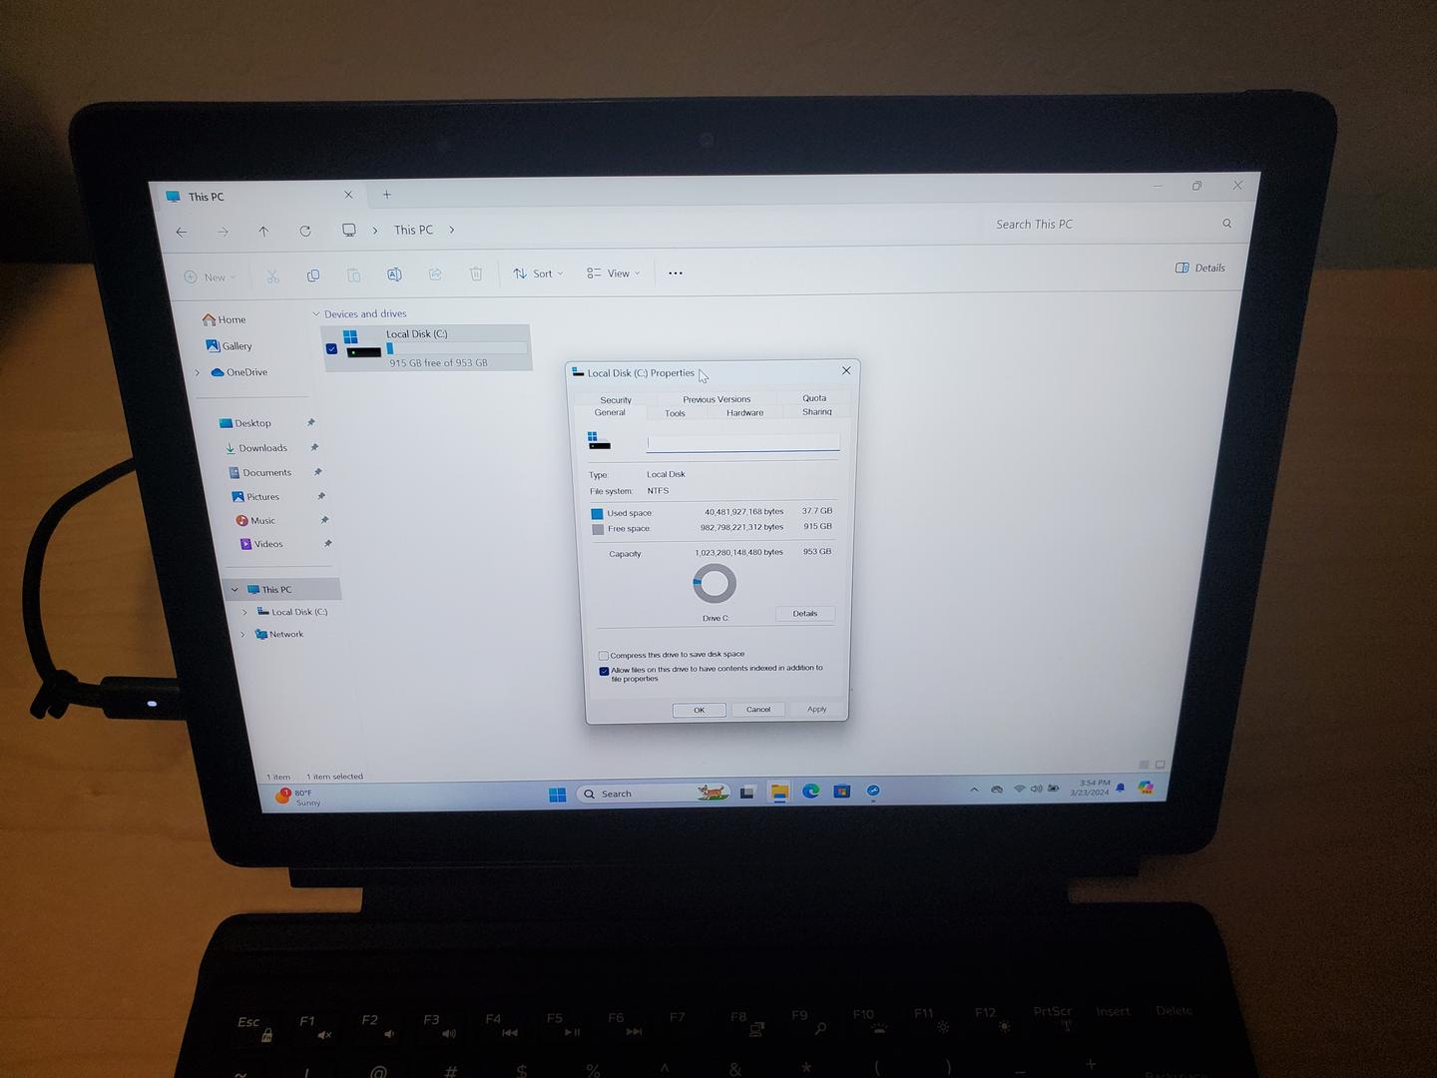Open File Explorer from the taskbar
1437x1078 pixels.
point(779,792)
